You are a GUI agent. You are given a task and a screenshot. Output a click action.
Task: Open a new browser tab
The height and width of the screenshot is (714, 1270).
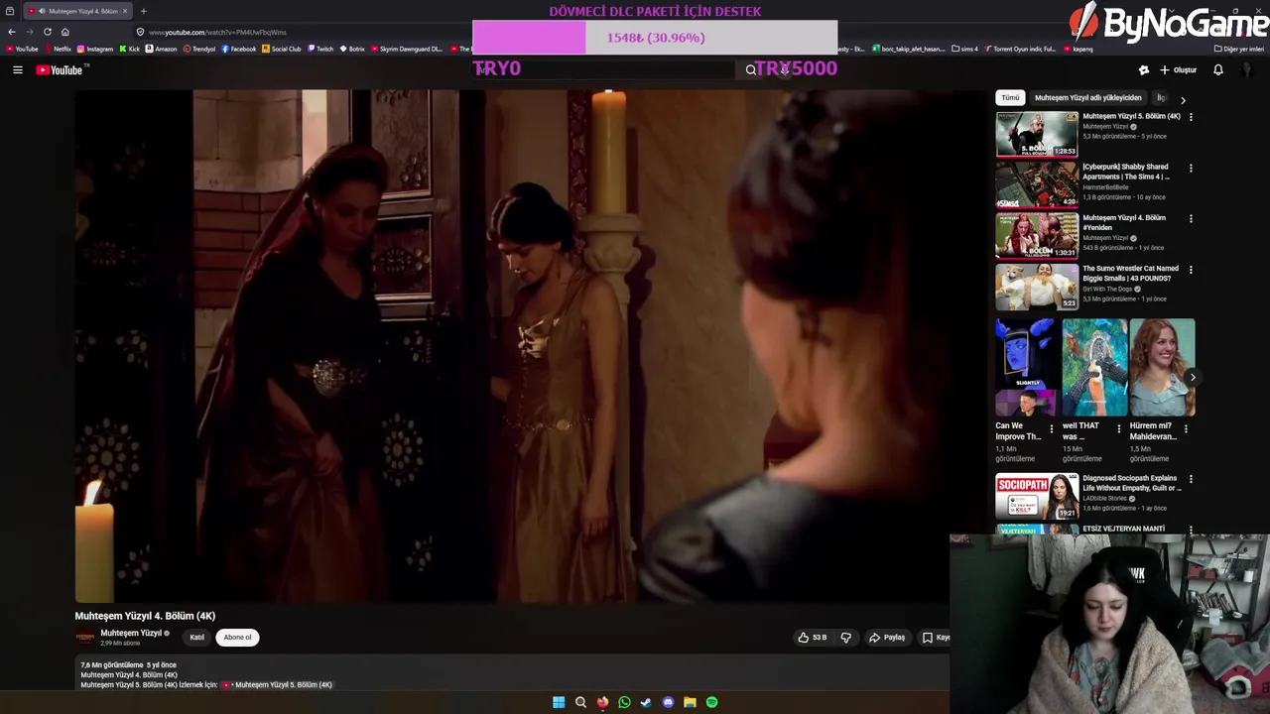pyautogui.click(x=143, y=11)
